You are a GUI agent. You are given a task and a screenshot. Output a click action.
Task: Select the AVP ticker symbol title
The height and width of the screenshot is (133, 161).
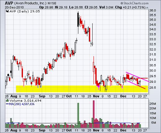9,3
